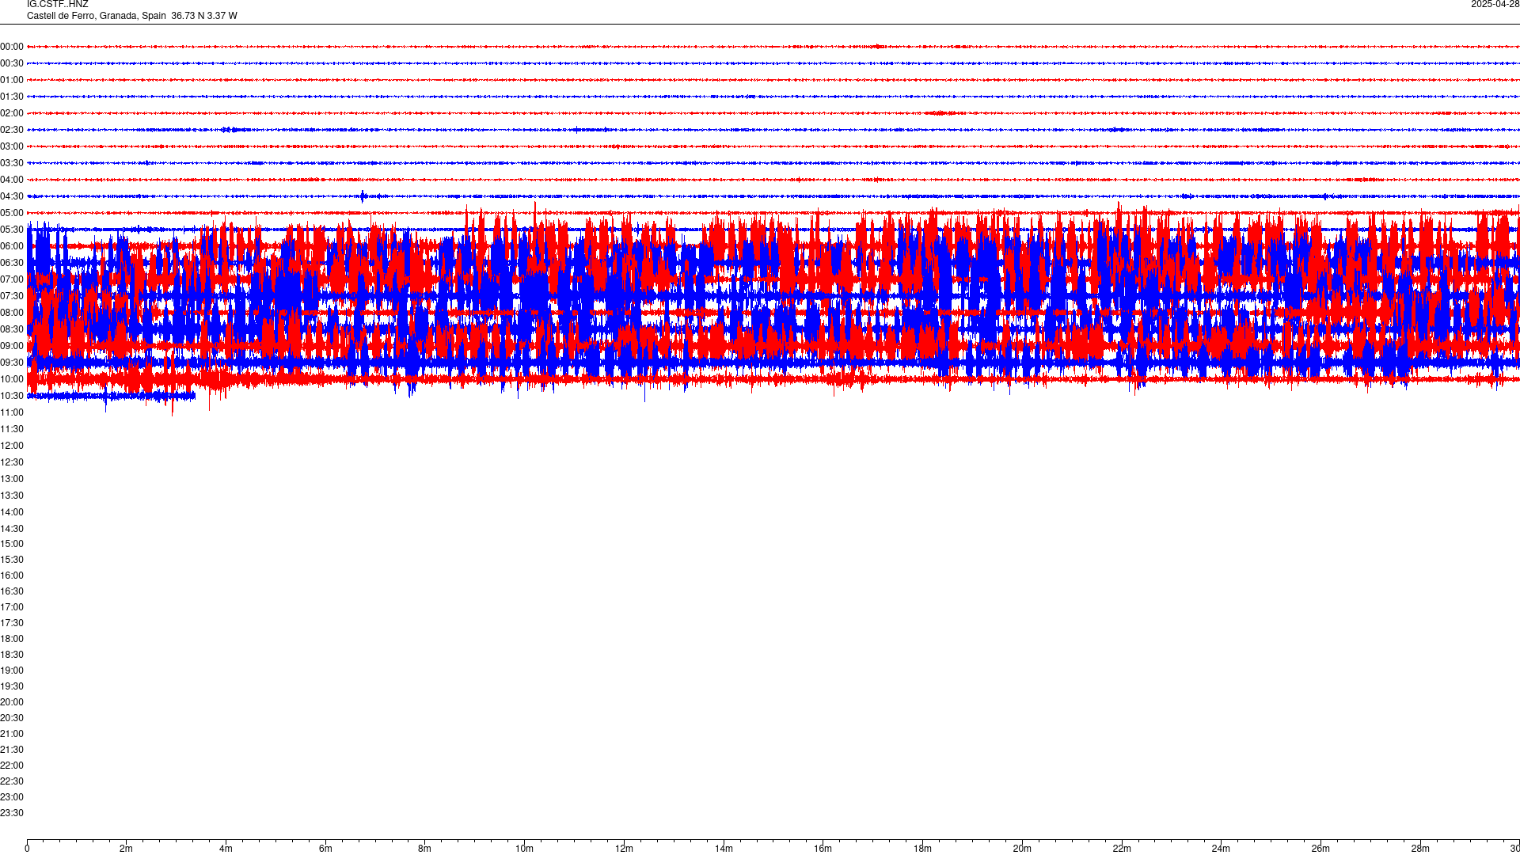This screenshot has height=855, width=1520.
Task: Click the 4m tick label on axis
Action: 226,849
